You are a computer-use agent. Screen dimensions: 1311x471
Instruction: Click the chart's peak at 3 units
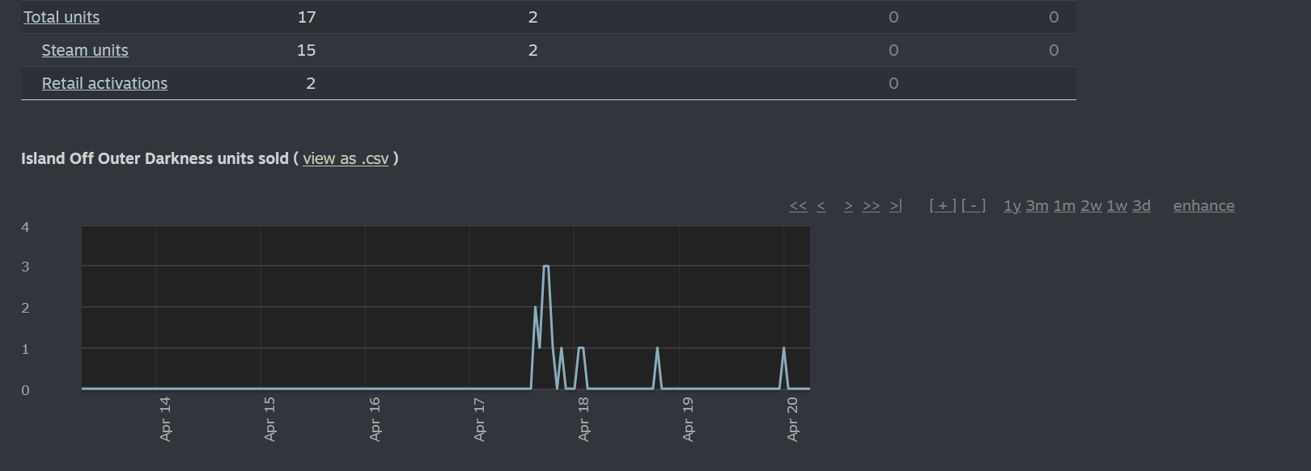pyautogui.click(x=546, y=267)
